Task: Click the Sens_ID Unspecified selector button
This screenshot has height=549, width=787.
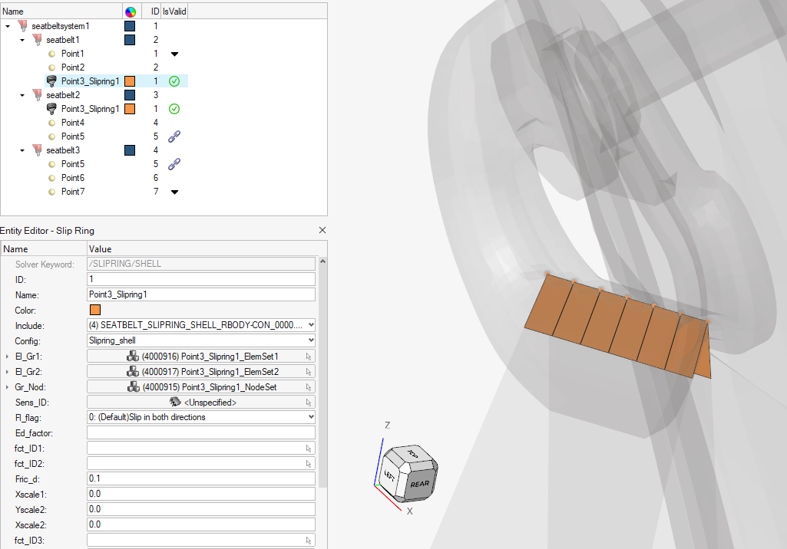Action: [201, 403]
